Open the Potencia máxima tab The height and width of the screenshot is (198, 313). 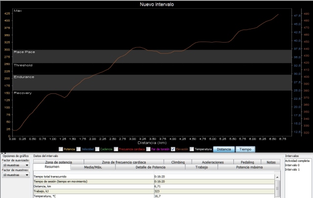252,167
